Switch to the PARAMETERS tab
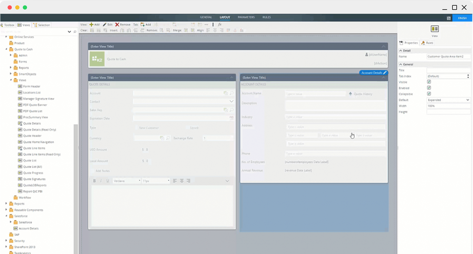The width and height of the screenshot is (473, 254). pyautogui.click(x=246, y=17)
